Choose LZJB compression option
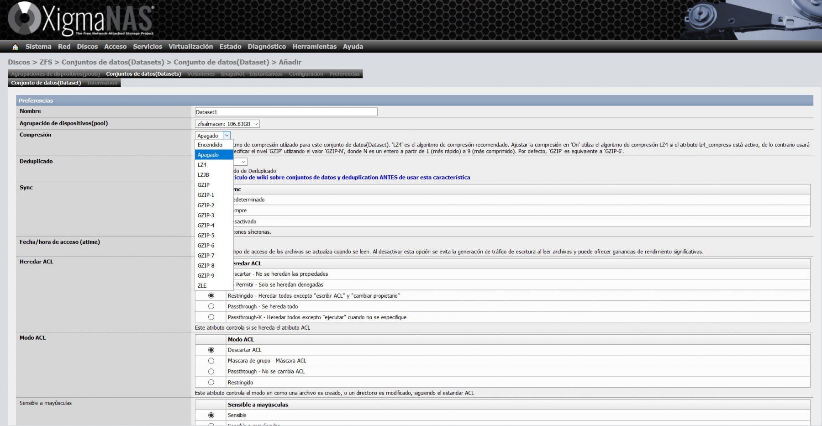 point(214,175)
